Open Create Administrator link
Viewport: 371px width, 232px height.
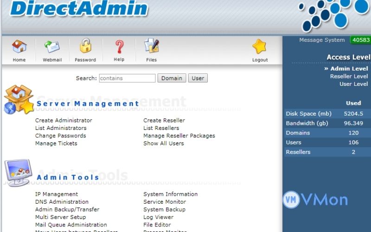click(64, 120)
